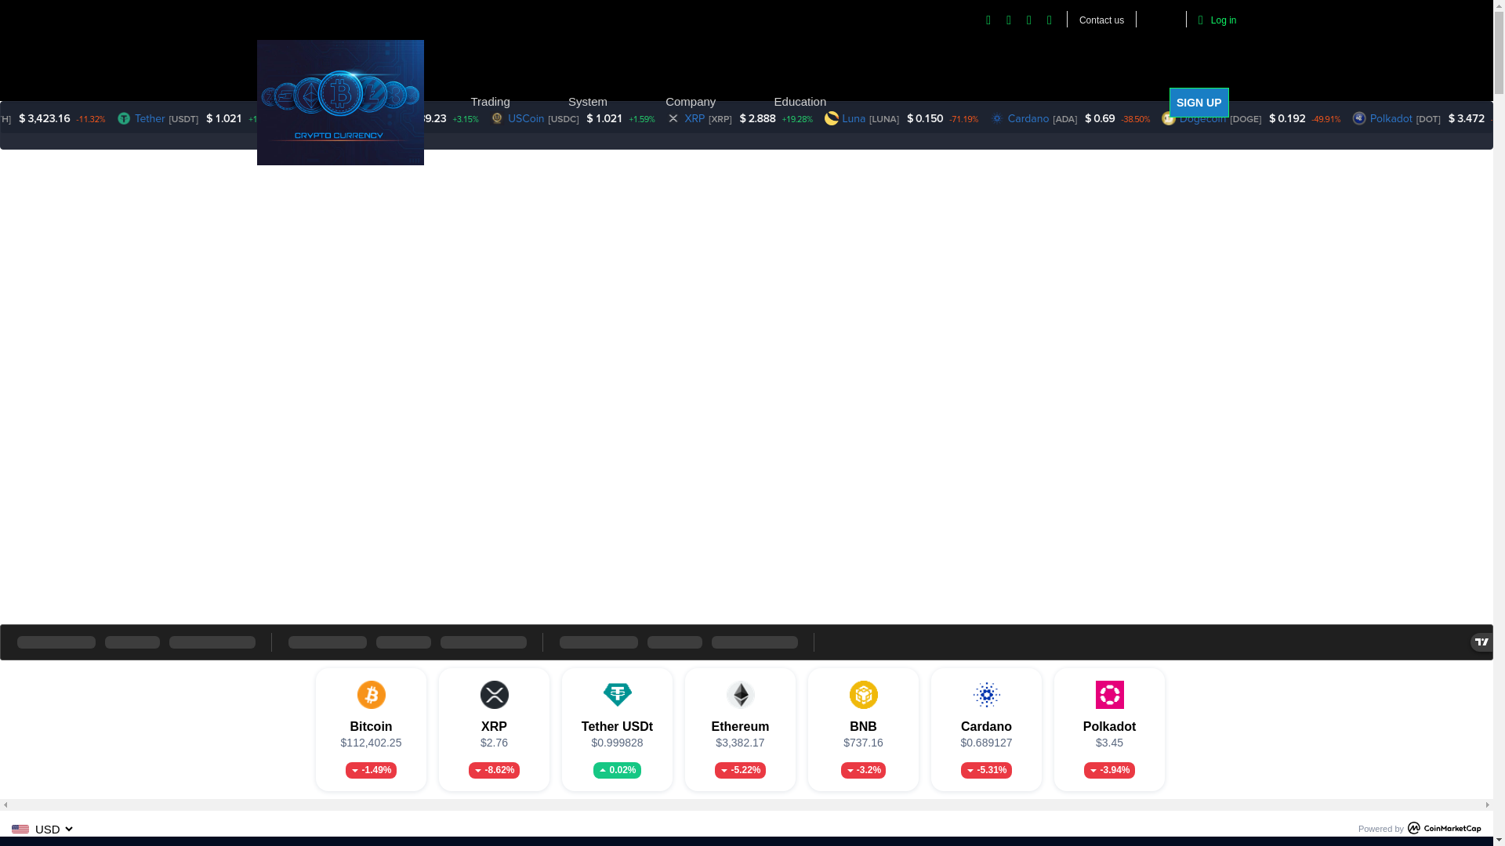Screen dimensions: 1505x846
Task: Click the Crypto Currency site logo
Action: point(340,103)
